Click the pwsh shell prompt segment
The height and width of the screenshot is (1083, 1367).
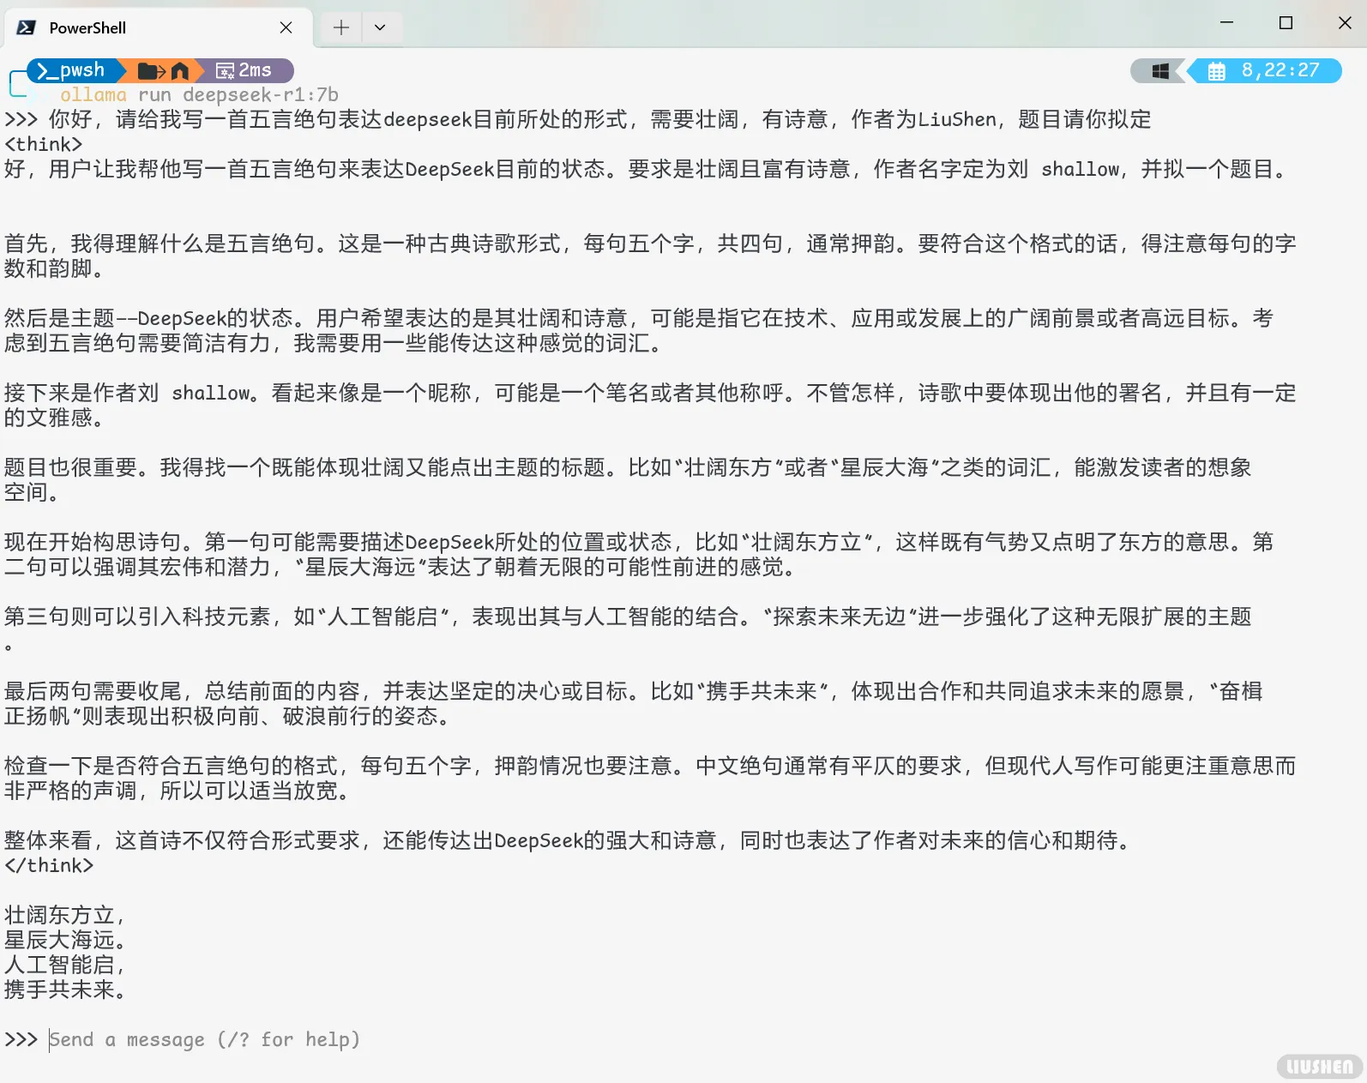(72, 70)
